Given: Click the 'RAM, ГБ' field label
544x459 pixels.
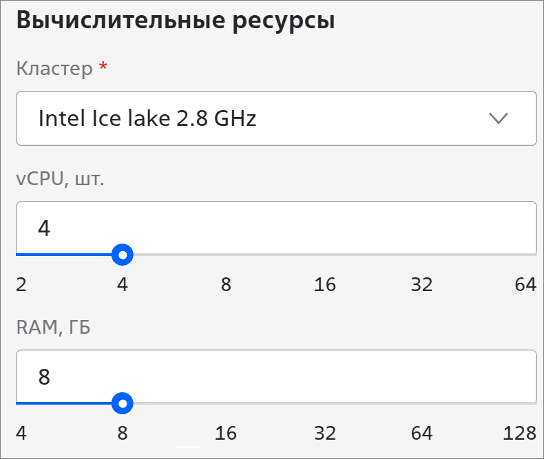Looking at the screenshot, I should coord(54,328).
